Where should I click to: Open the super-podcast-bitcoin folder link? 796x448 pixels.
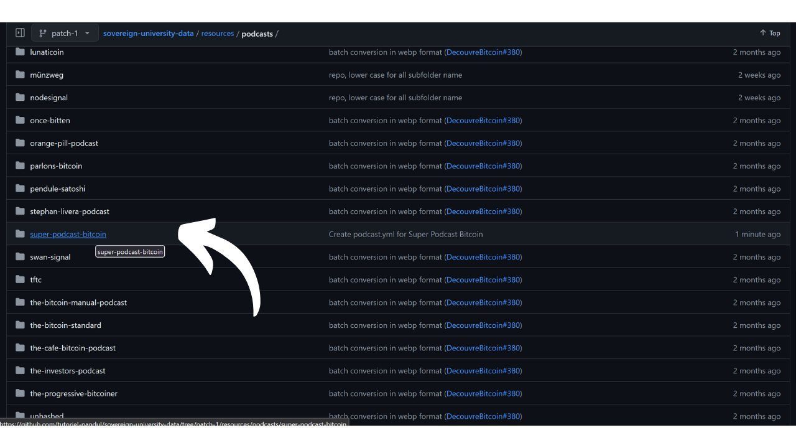pyautogui.click(x=68, y=235)
